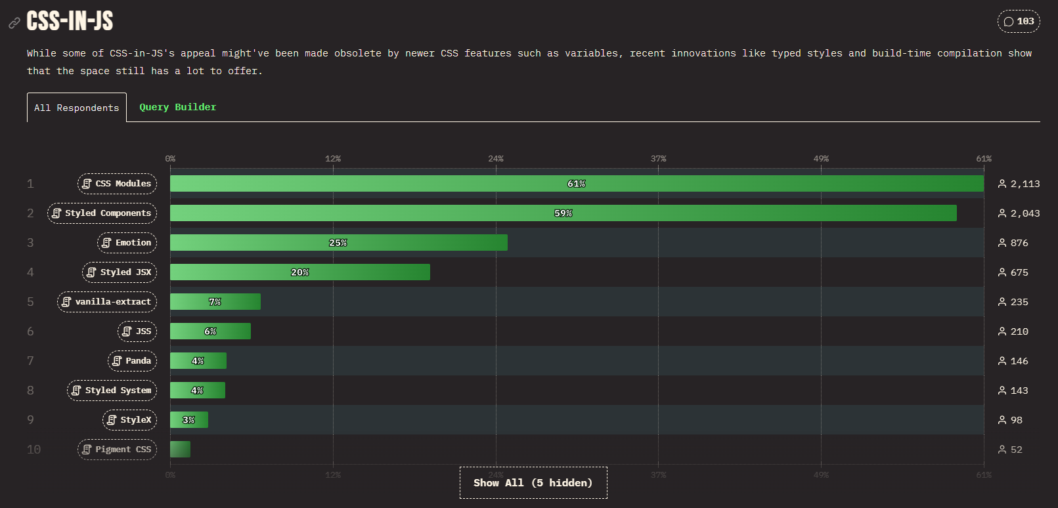
Task: Click the note icon in JSS label
Action: 127,331
